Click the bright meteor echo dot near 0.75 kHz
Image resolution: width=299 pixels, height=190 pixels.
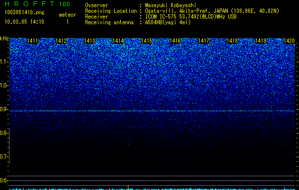coord(128,144)
